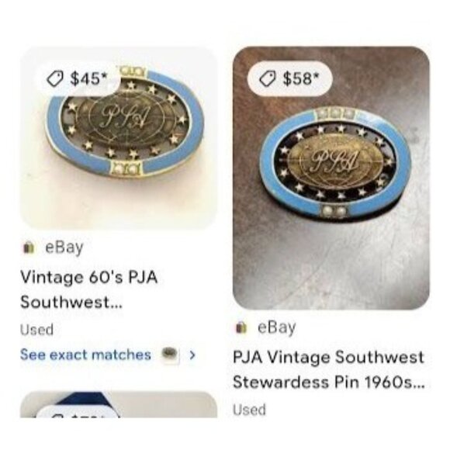
Task: Click the tag icon next to $58
Action: click(268, 78)
